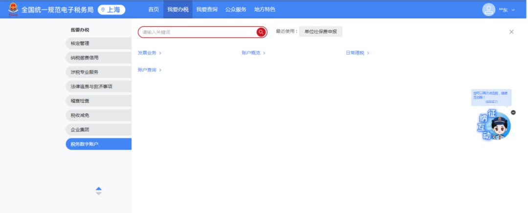Image resolution: width=528 pixels, height=213 pixels.
Task: Minimize the 征纳互动 floating widget
Action: click(x=513, y=113)
